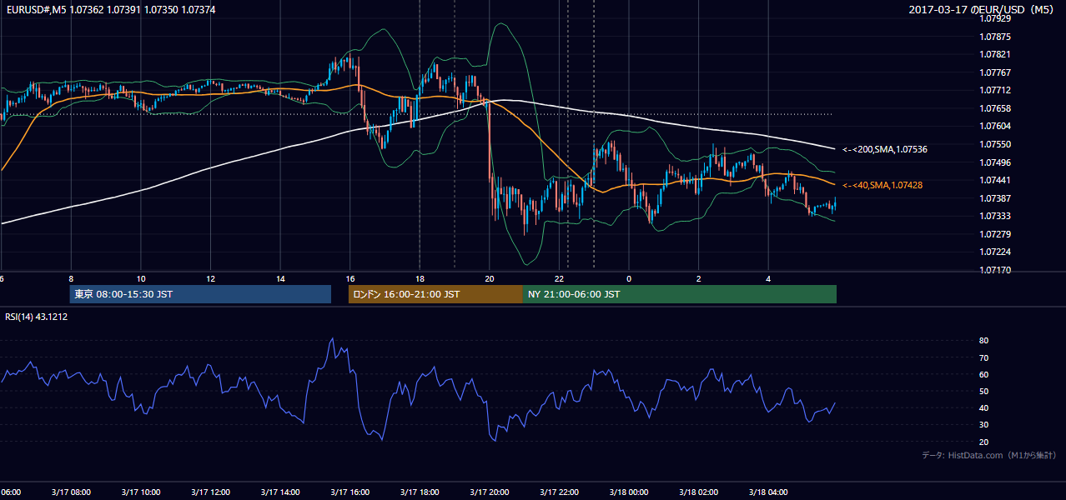Click price axis value 1.07441
Image resolution: width=1066 pixels, height=500 pixels.
click(995, 180)
